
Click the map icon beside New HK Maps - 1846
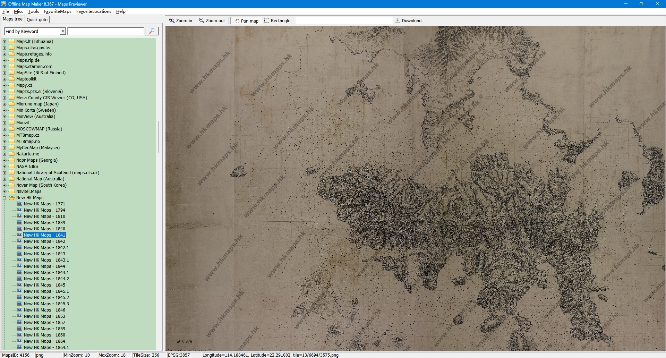(x=19, y=310)
